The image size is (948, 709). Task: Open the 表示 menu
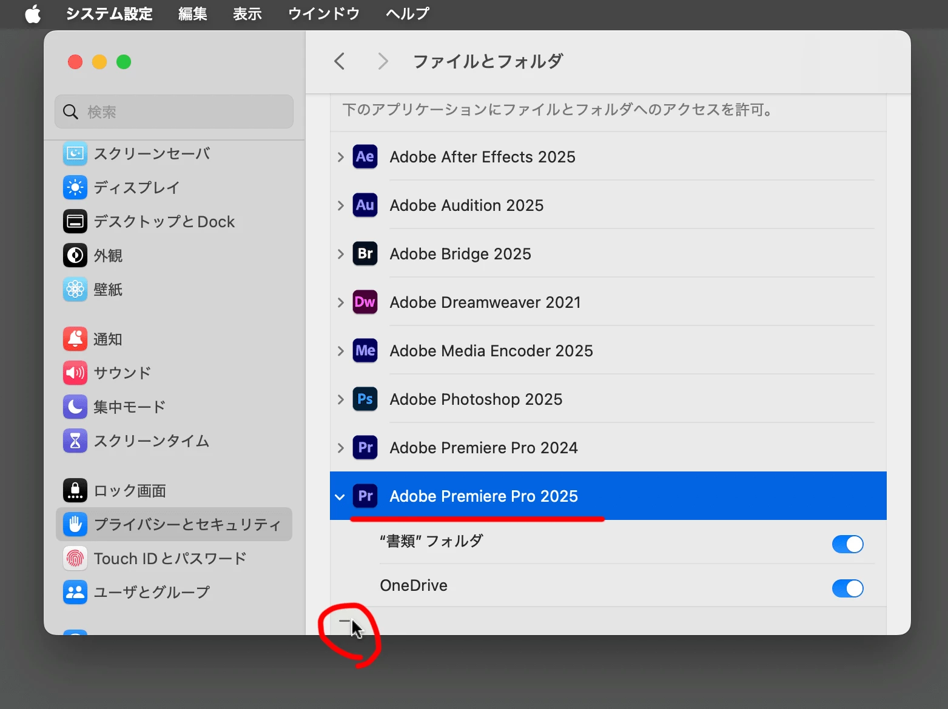pos(247,13)
